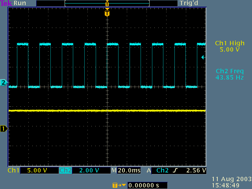Image resolution: width=252 pixels, height=189 pixels.
Task: Click the Ch2 Freq measurement label
Action: coord(230,71)
